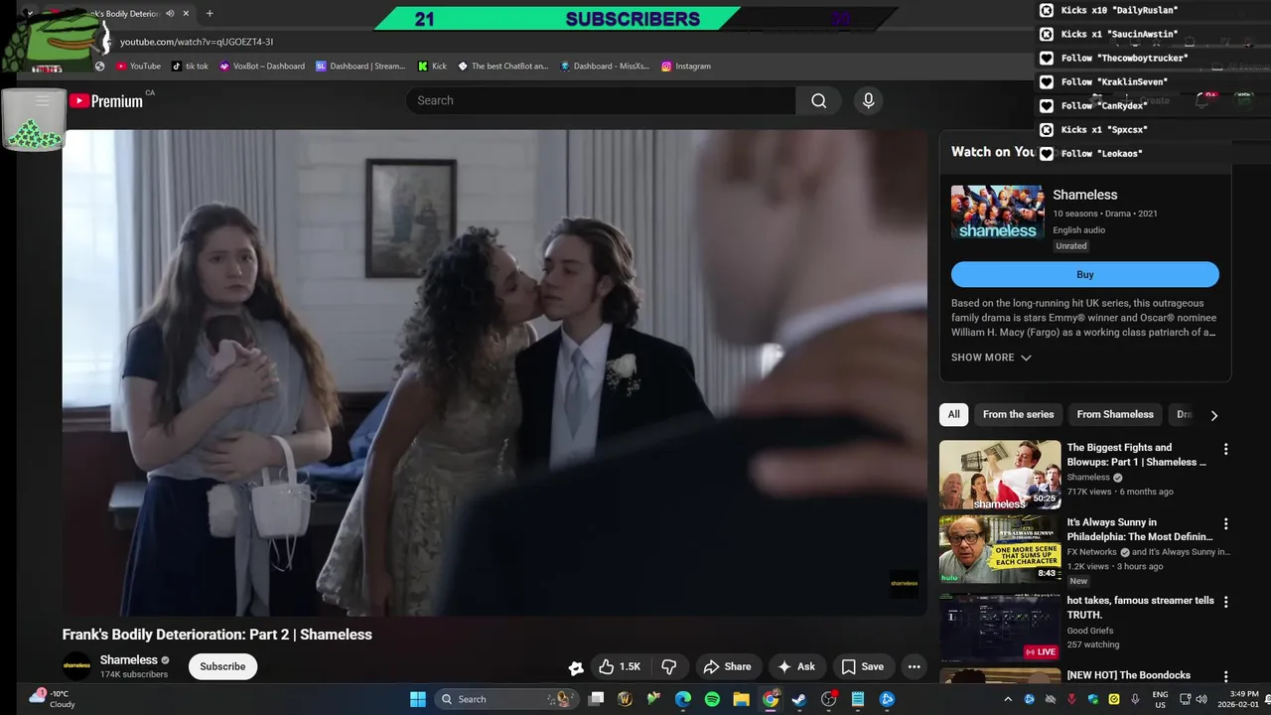The image size is (1271, 715).
Task: Click the search magnifier button
Action: coord(818,100)
